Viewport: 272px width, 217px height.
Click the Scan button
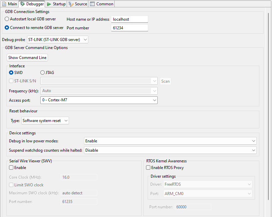pyautogui.click(x=165, y=81)
